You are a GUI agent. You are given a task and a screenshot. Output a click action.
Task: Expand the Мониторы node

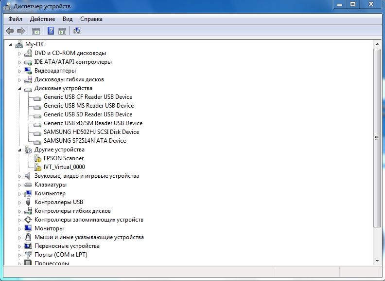(19, 229)
